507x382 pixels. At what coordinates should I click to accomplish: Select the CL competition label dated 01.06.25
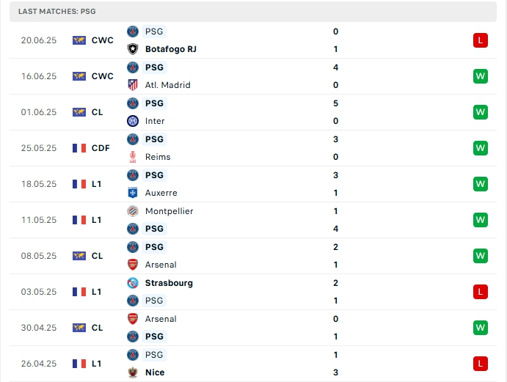97,112
